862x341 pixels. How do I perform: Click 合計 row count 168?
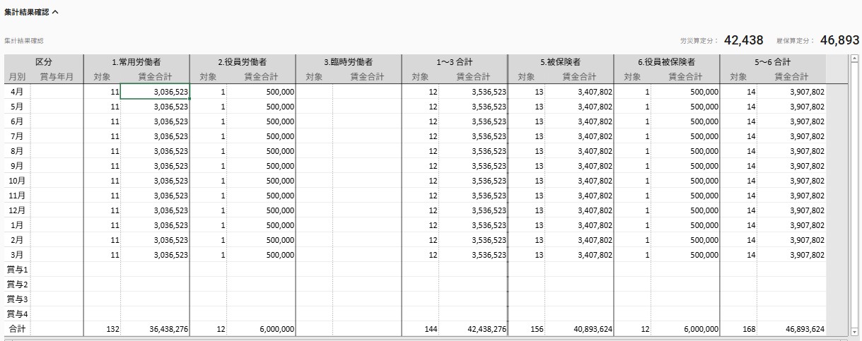(739, 329)
